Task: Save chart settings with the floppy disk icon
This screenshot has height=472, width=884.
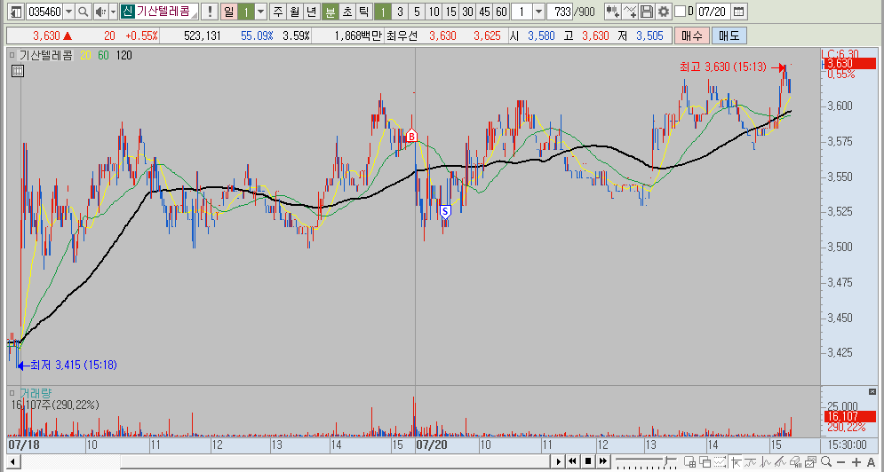Action: 647,12
